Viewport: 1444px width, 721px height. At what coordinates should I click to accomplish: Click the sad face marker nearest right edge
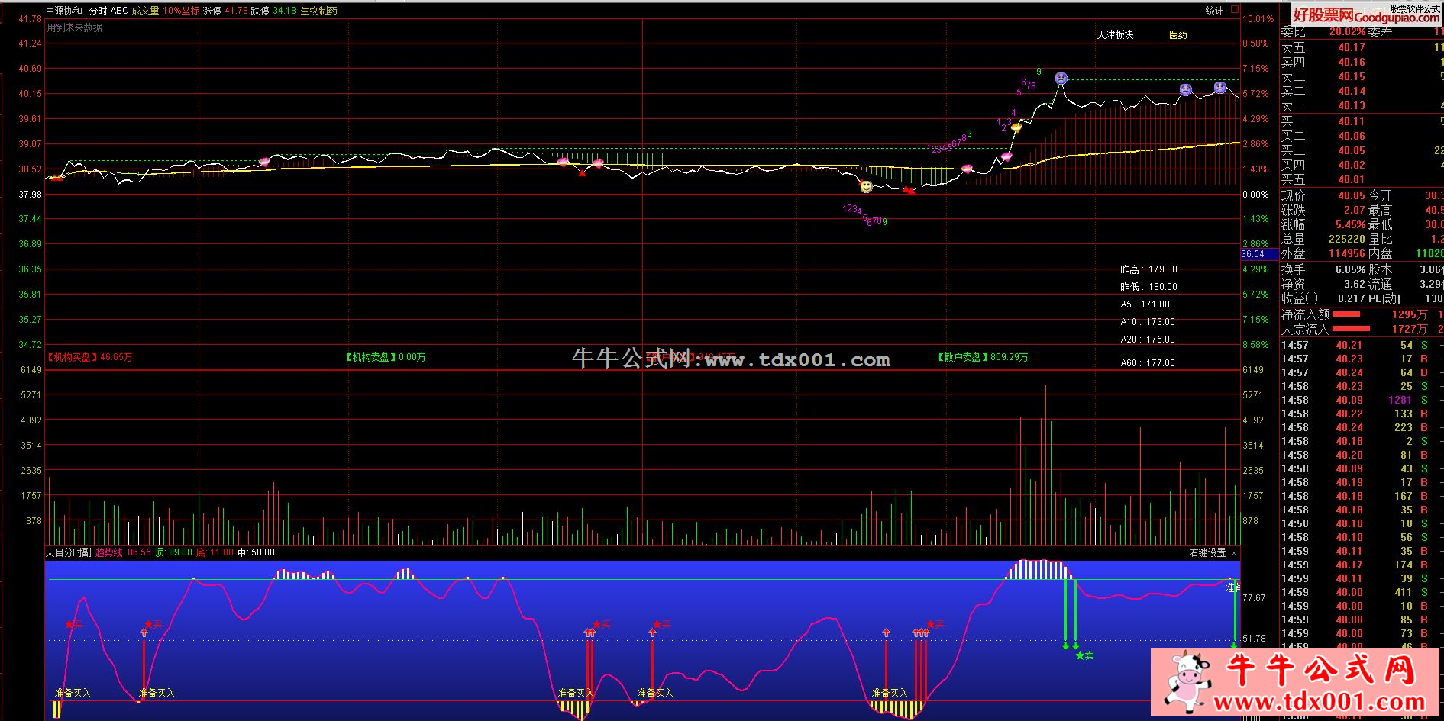point(1220,87)
